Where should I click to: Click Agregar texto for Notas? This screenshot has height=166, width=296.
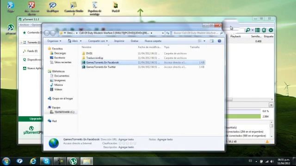(165, 139)
